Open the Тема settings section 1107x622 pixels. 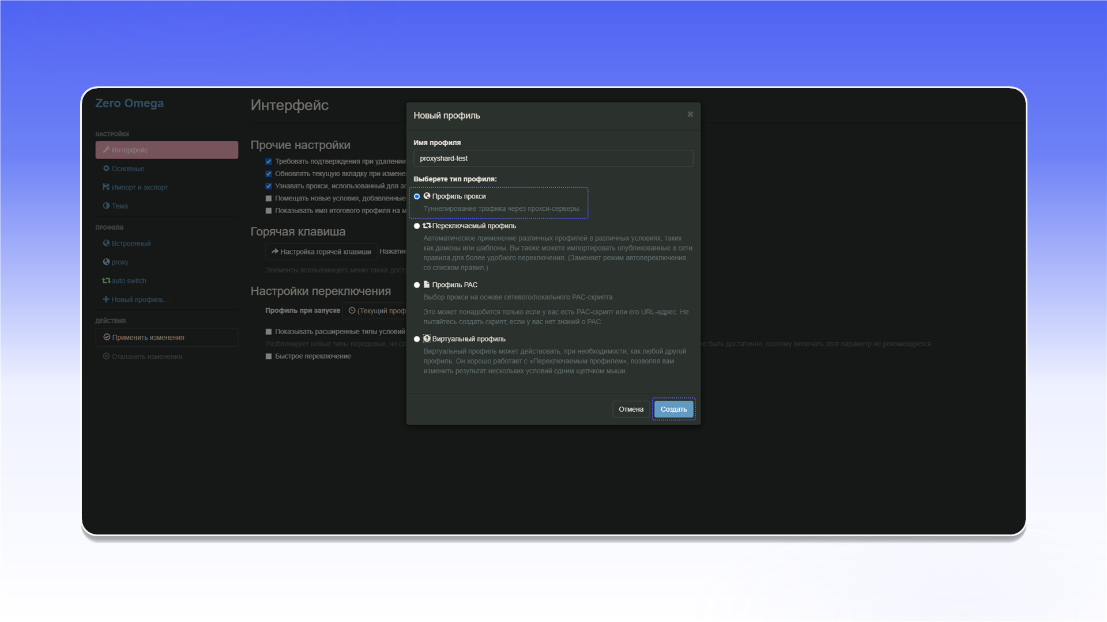(167, 206)
